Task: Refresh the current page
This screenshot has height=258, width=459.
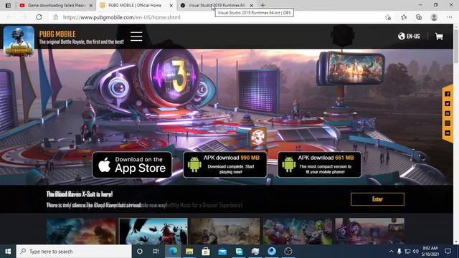Action: click(x=39, y=17)
